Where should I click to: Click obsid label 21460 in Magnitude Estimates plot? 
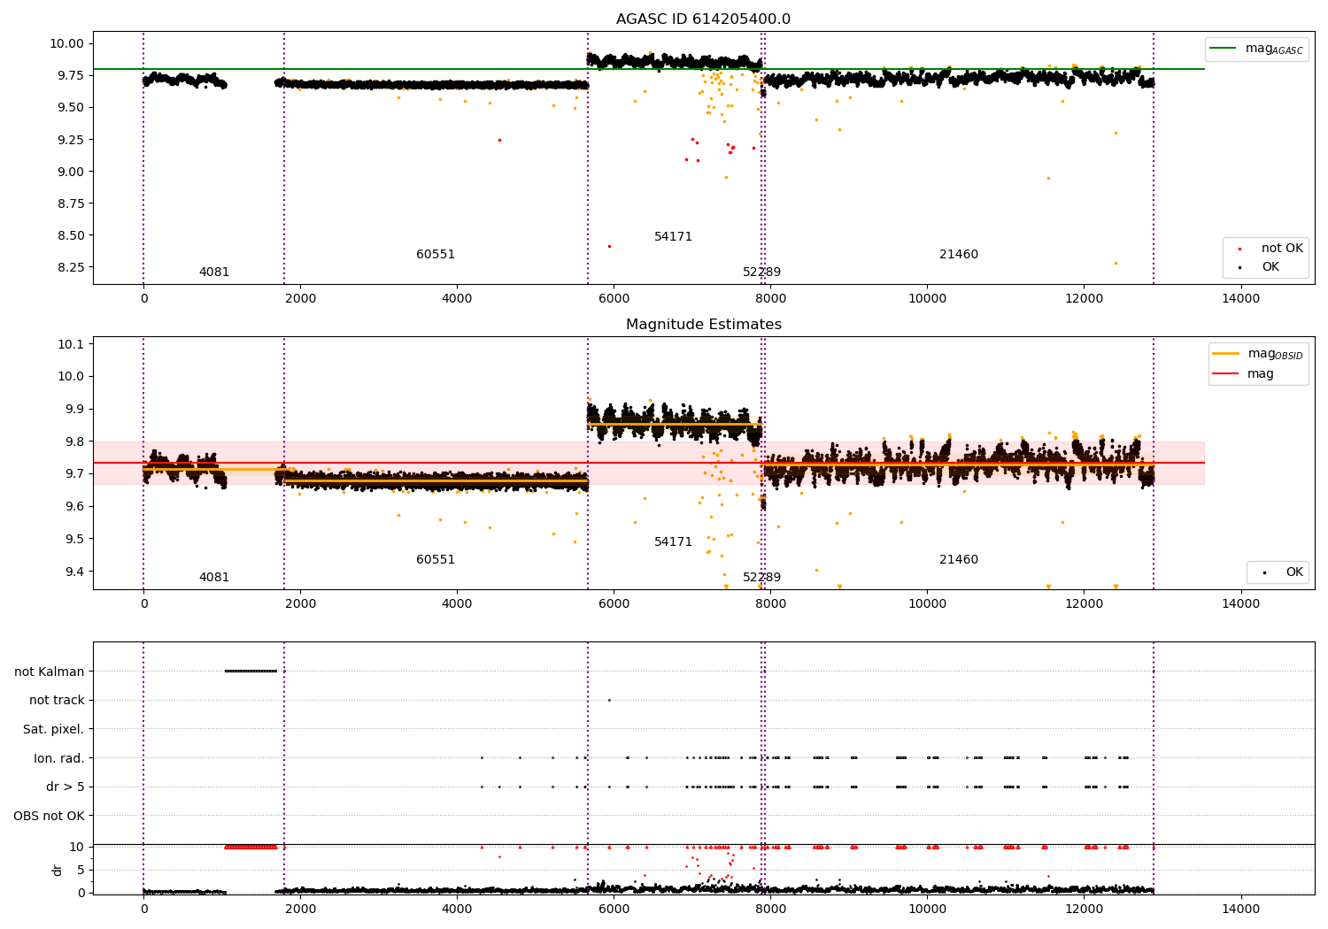coord(959,559)
